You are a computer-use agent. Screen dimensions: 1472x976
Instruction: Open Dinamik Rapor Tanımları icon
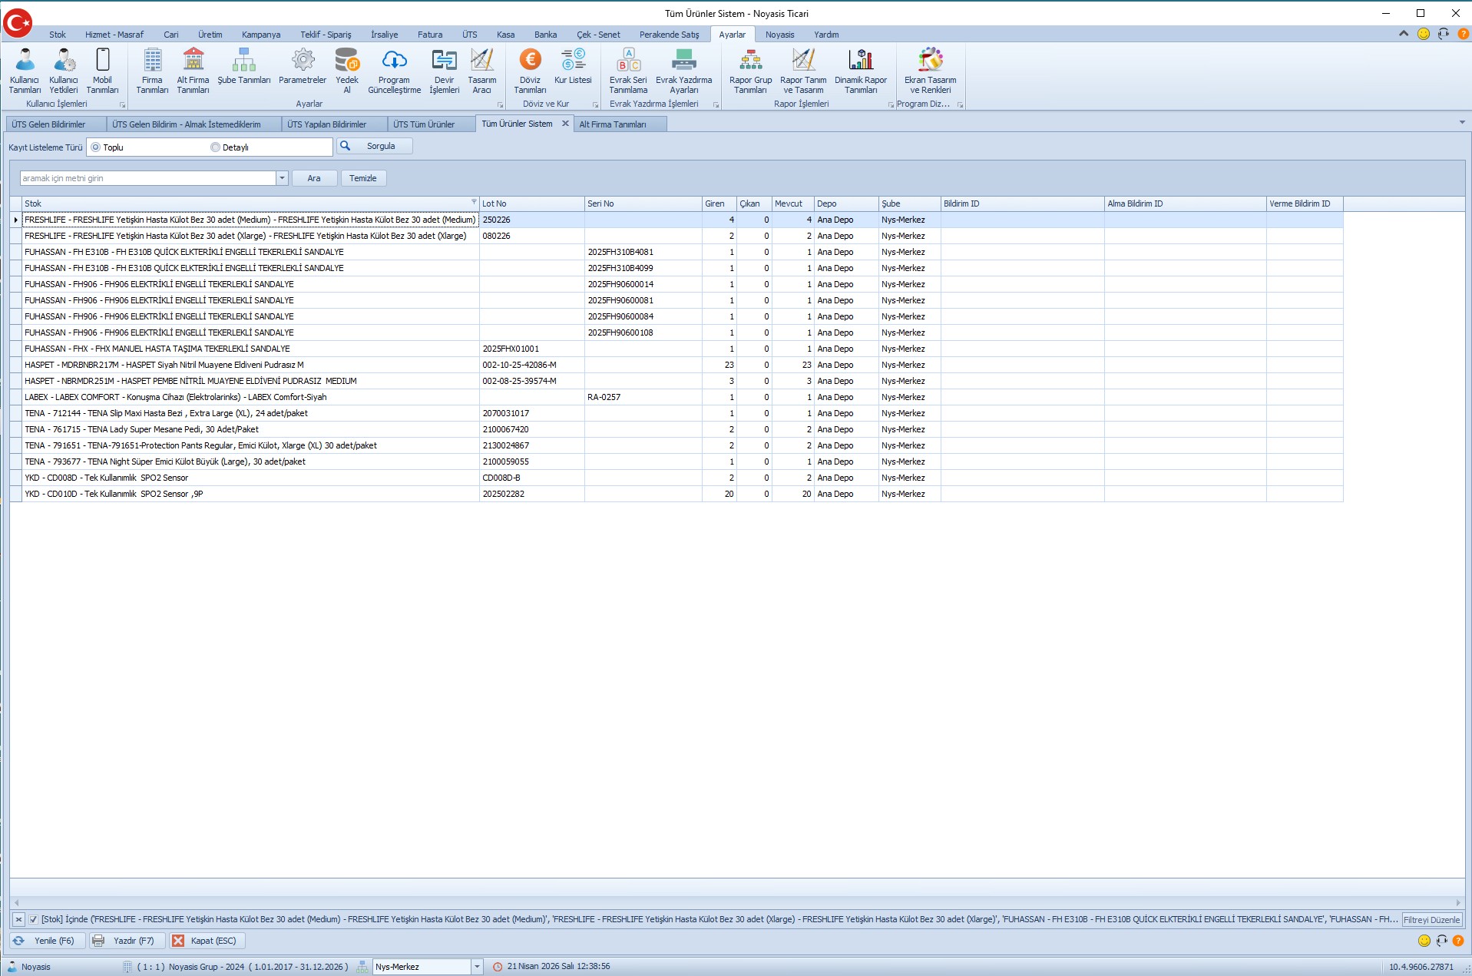click(x=860, y=71)
